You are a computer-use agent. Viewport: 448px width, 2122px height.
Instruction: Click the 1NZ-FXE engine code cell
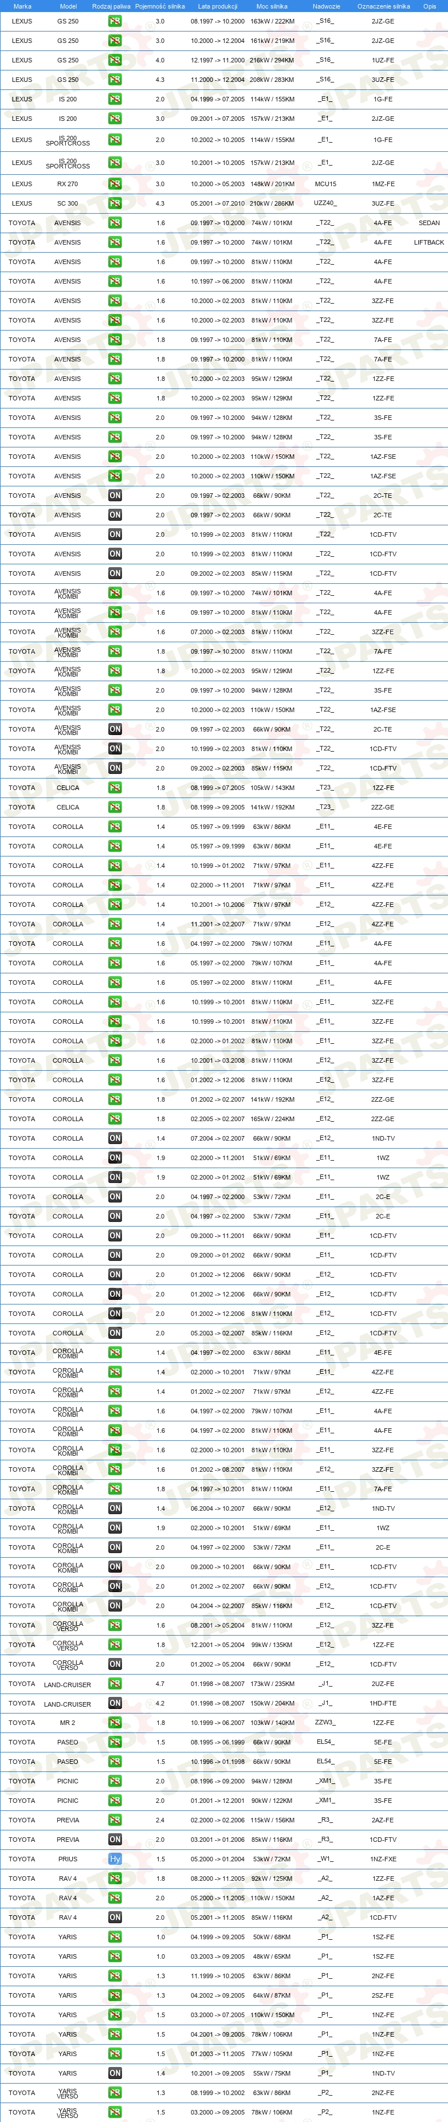click(383, 1859)
